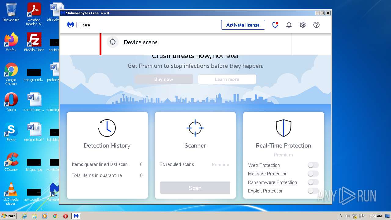This screenshot has height=220, width=391.
Task: Click the media player taskbar icon
Action: click(45, 216)
